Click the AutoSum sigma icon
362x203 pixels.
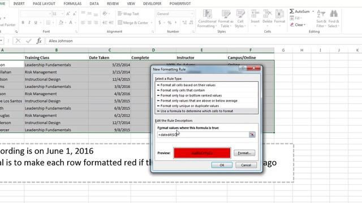point(292,11)
